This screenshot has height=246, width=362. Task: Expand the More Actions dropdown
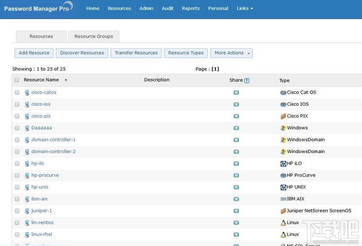(231, 53)
